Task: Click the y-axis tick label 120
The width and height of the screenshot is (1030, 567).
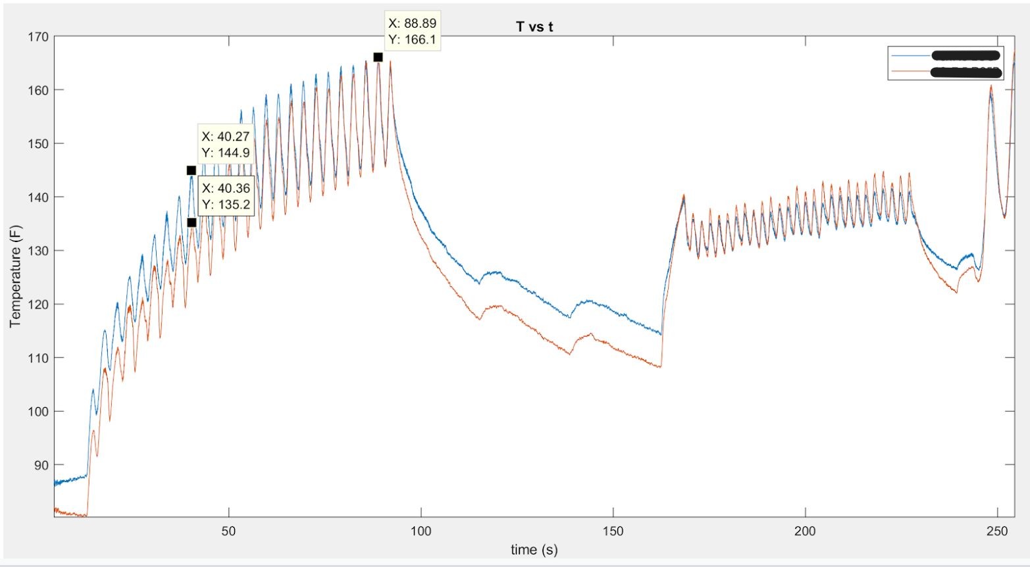Action: pyautogui.click(x=38, y=305)
